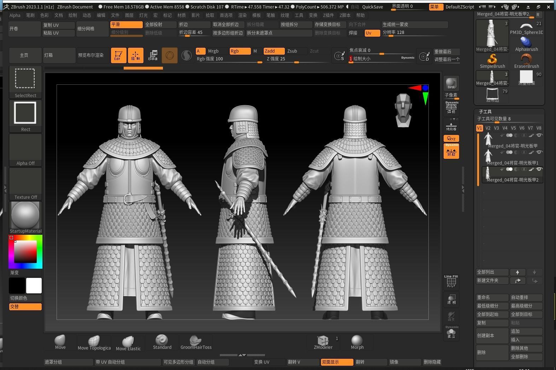Click the BPR render button
Viewport: 556px width, 370px height.
coord(451,83)
